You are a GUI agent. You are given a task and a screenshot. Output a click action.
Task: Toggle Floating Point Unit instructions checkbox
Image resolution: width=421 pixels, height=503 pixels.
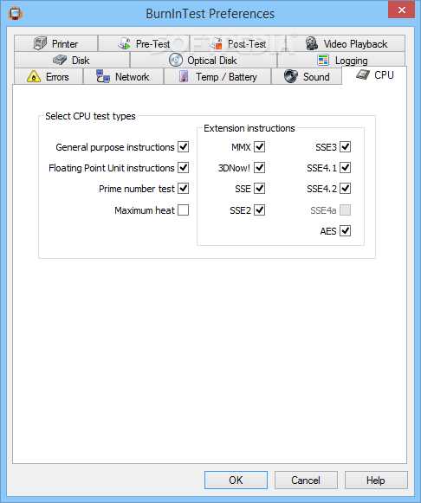coord(184,167)
